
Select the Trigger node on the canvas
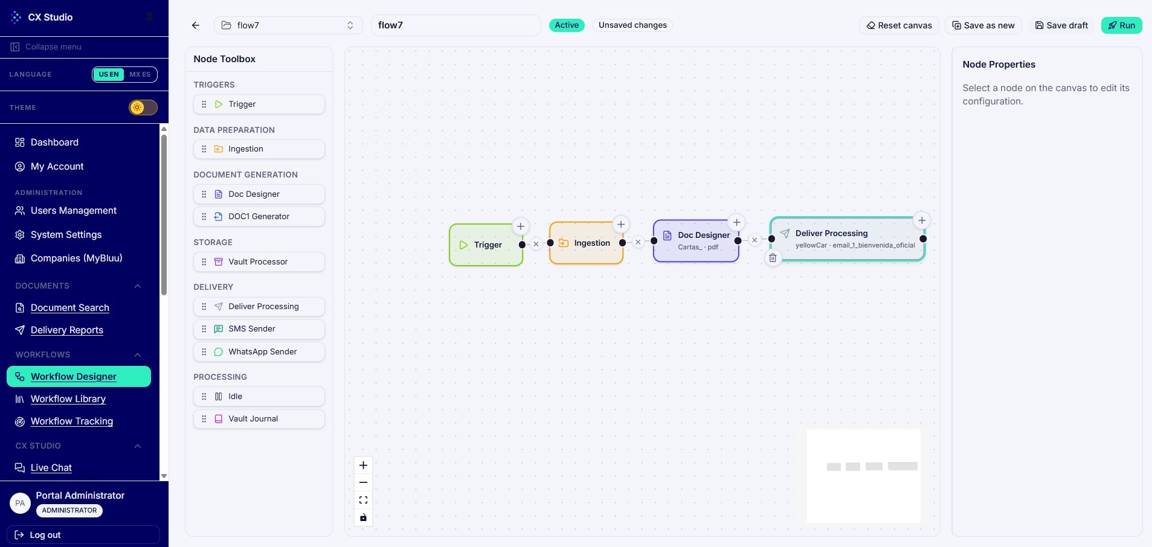pyautogui.click(x=486, y=245)
